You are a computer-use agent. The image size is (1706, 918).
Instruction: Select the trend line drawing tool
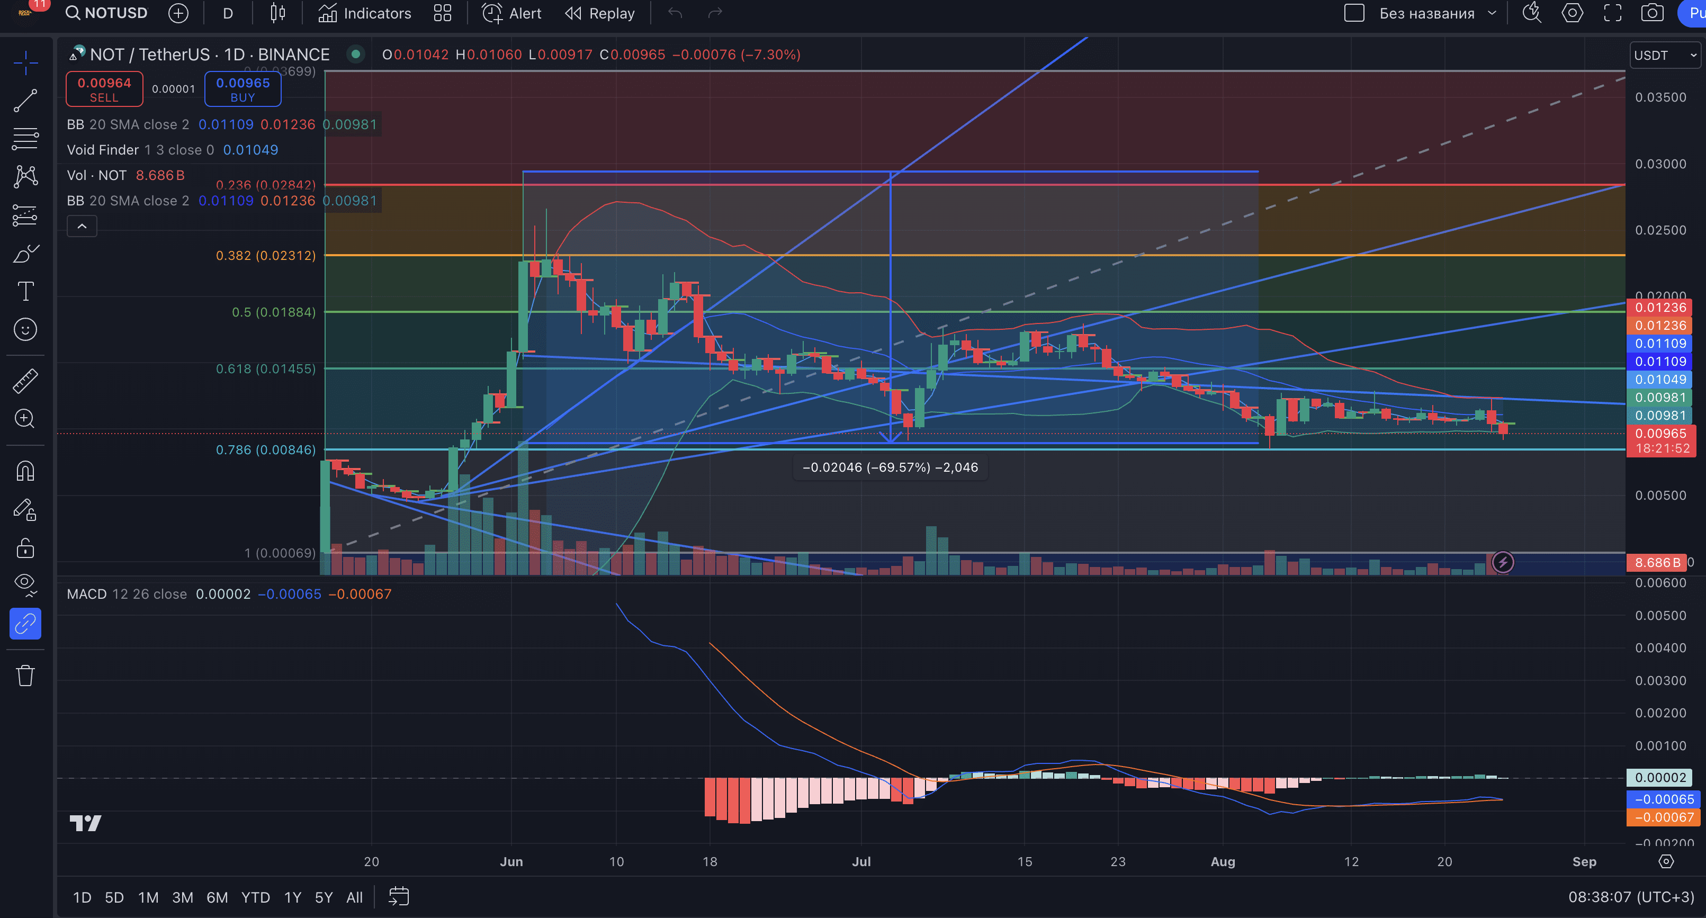point(25,101)
